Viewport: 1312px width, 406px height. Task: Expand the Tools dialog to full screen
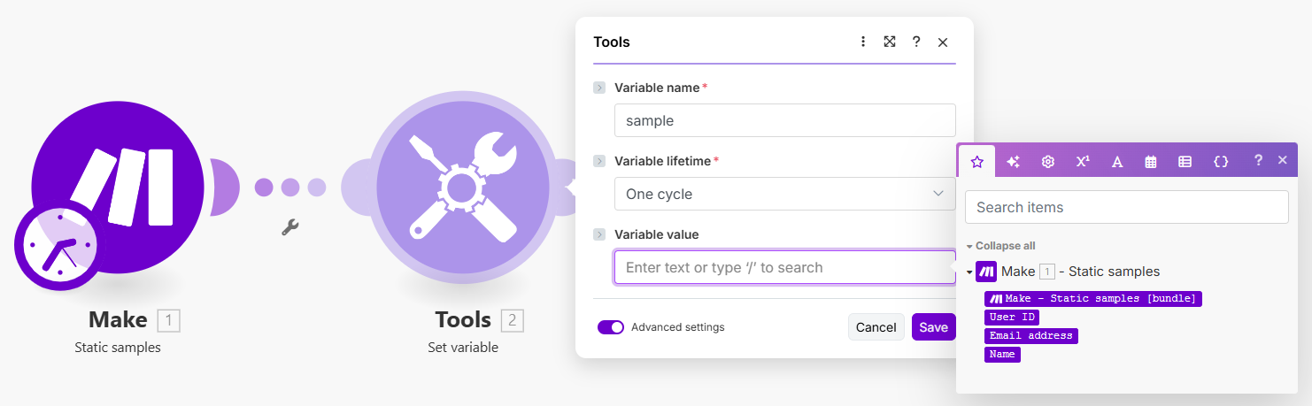890,42
